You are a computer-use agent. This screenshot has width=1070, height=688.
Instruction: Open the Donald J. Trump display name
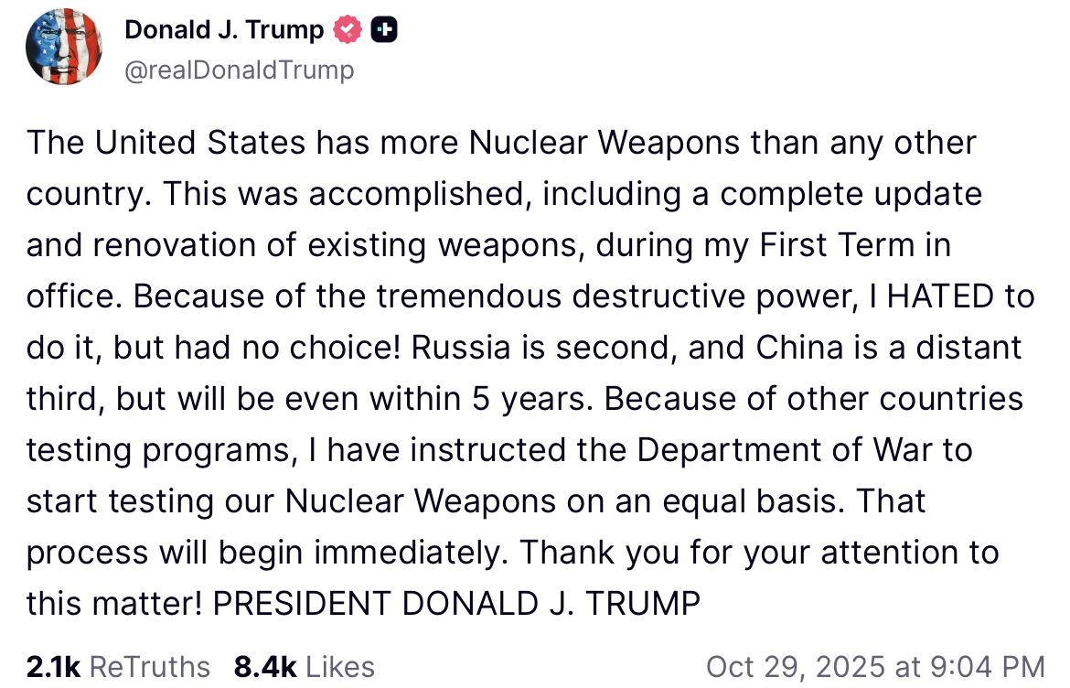tap(224, 30)
